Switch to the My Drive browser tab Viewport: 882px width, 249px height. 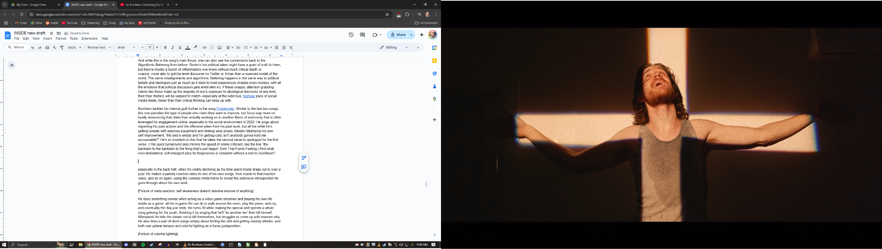(x=31, y=5)
